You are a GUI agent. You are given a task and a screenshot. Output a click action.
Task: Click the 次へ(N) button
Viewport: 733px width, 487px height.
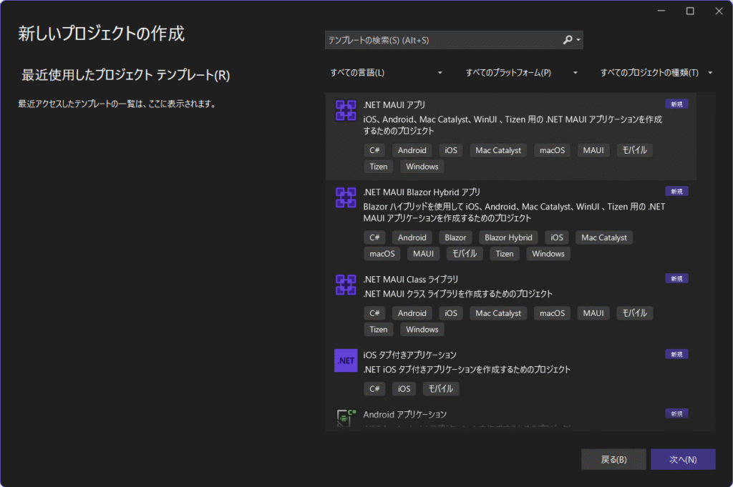(x=683, y=459)
